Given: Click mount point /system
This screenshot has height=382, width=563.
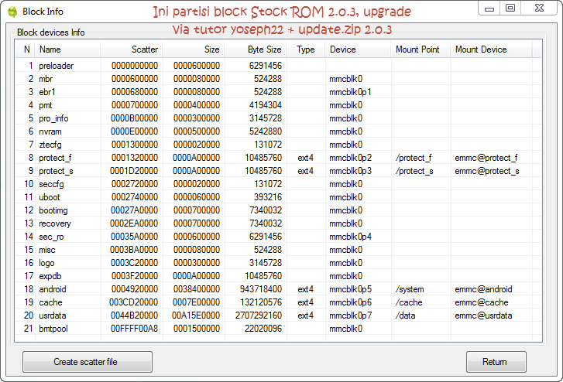Looking at the screenshot, I should (x=410, y=289).
